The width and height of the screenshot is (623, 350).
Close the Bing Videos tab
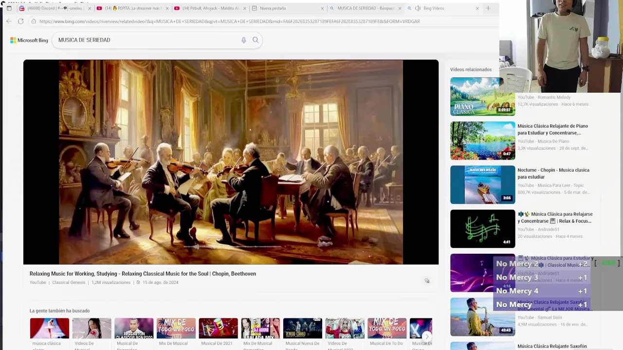pos(477,8)
